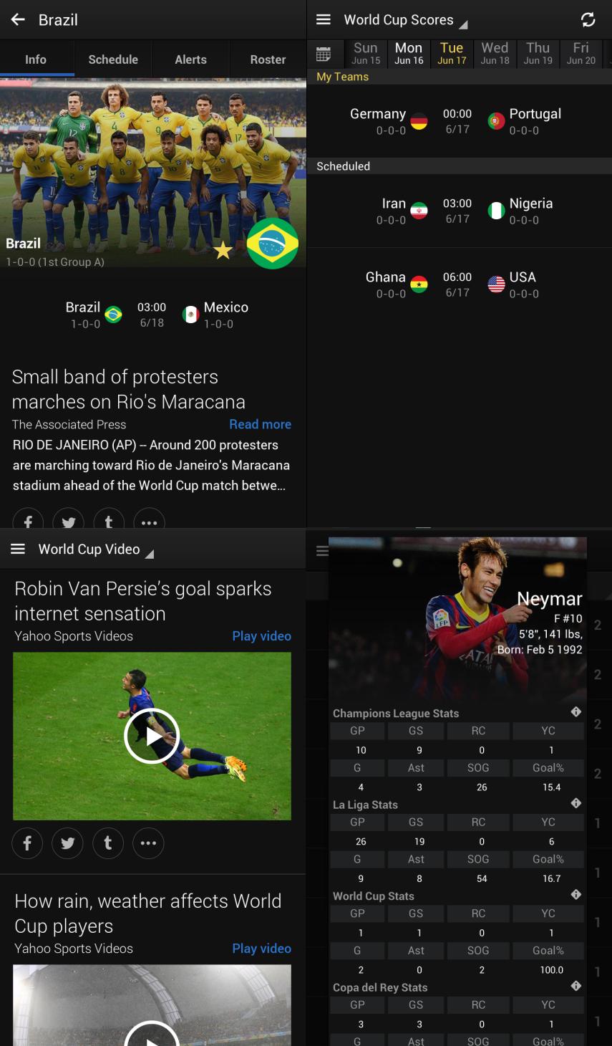Screen dimensions: 612x1046
Task: Switch to the Schedule tab
Action: (113, 59)
